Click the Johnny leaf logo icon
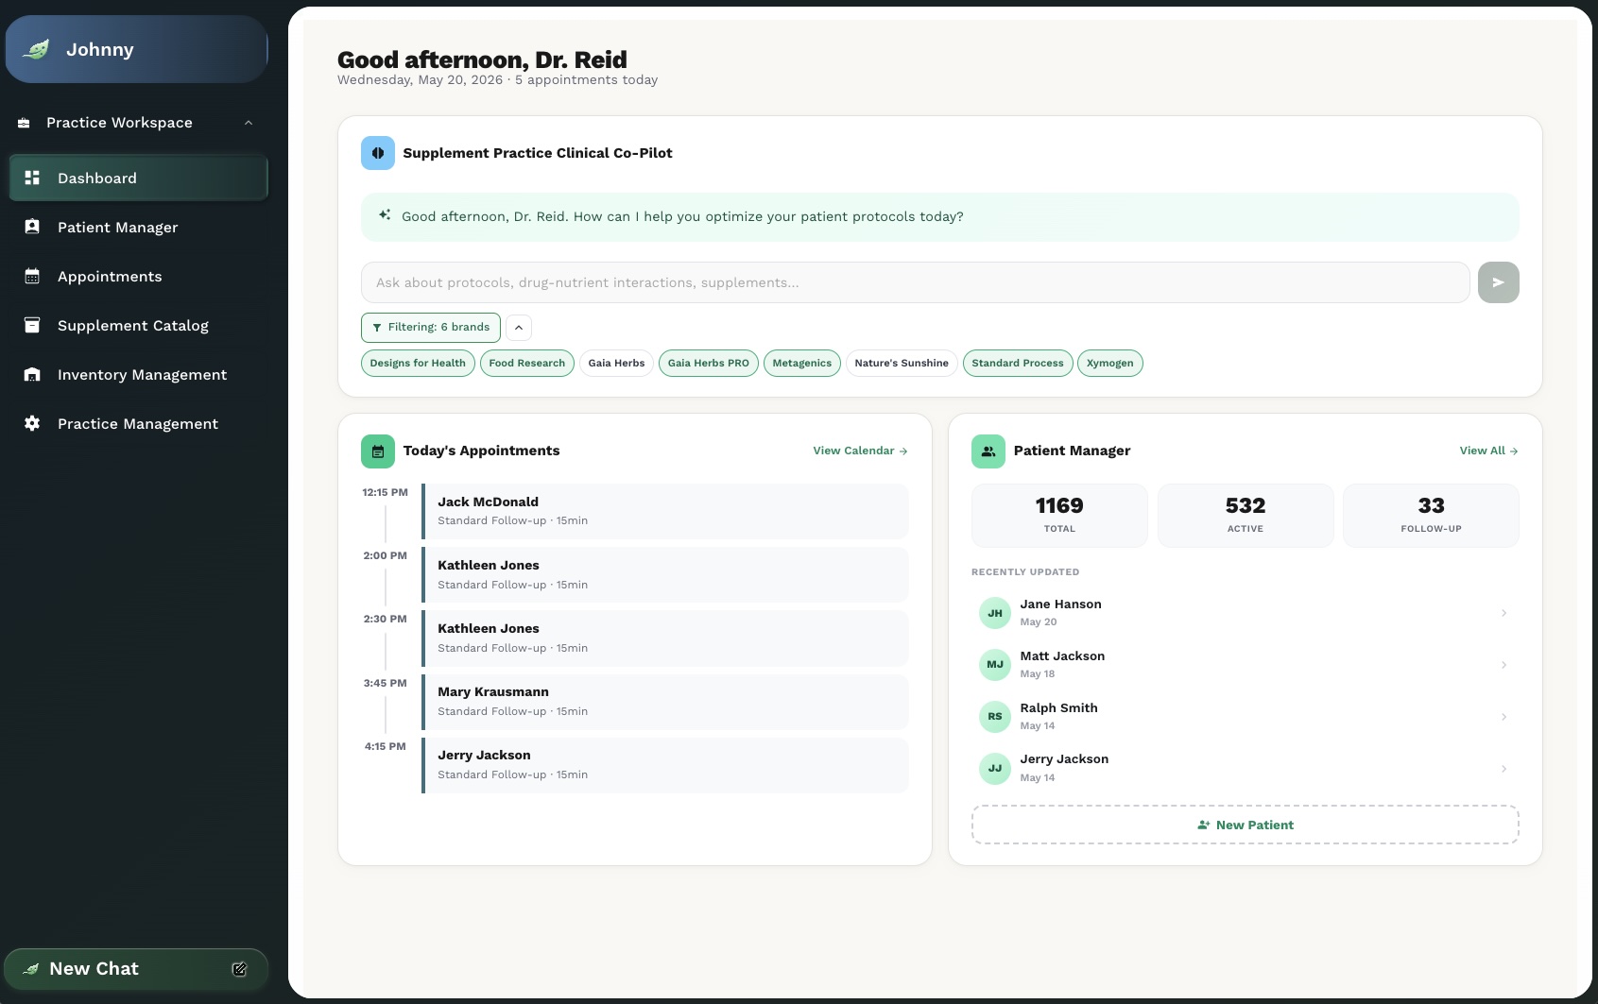Viewport: 1598px width, 1004px height. point(36,49)
